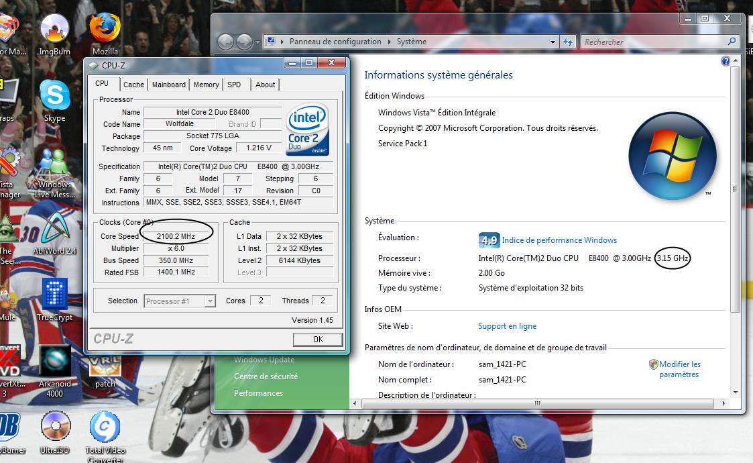Open the ImgBurn desktop icon

pyautogui.click(x=54, y=30)
